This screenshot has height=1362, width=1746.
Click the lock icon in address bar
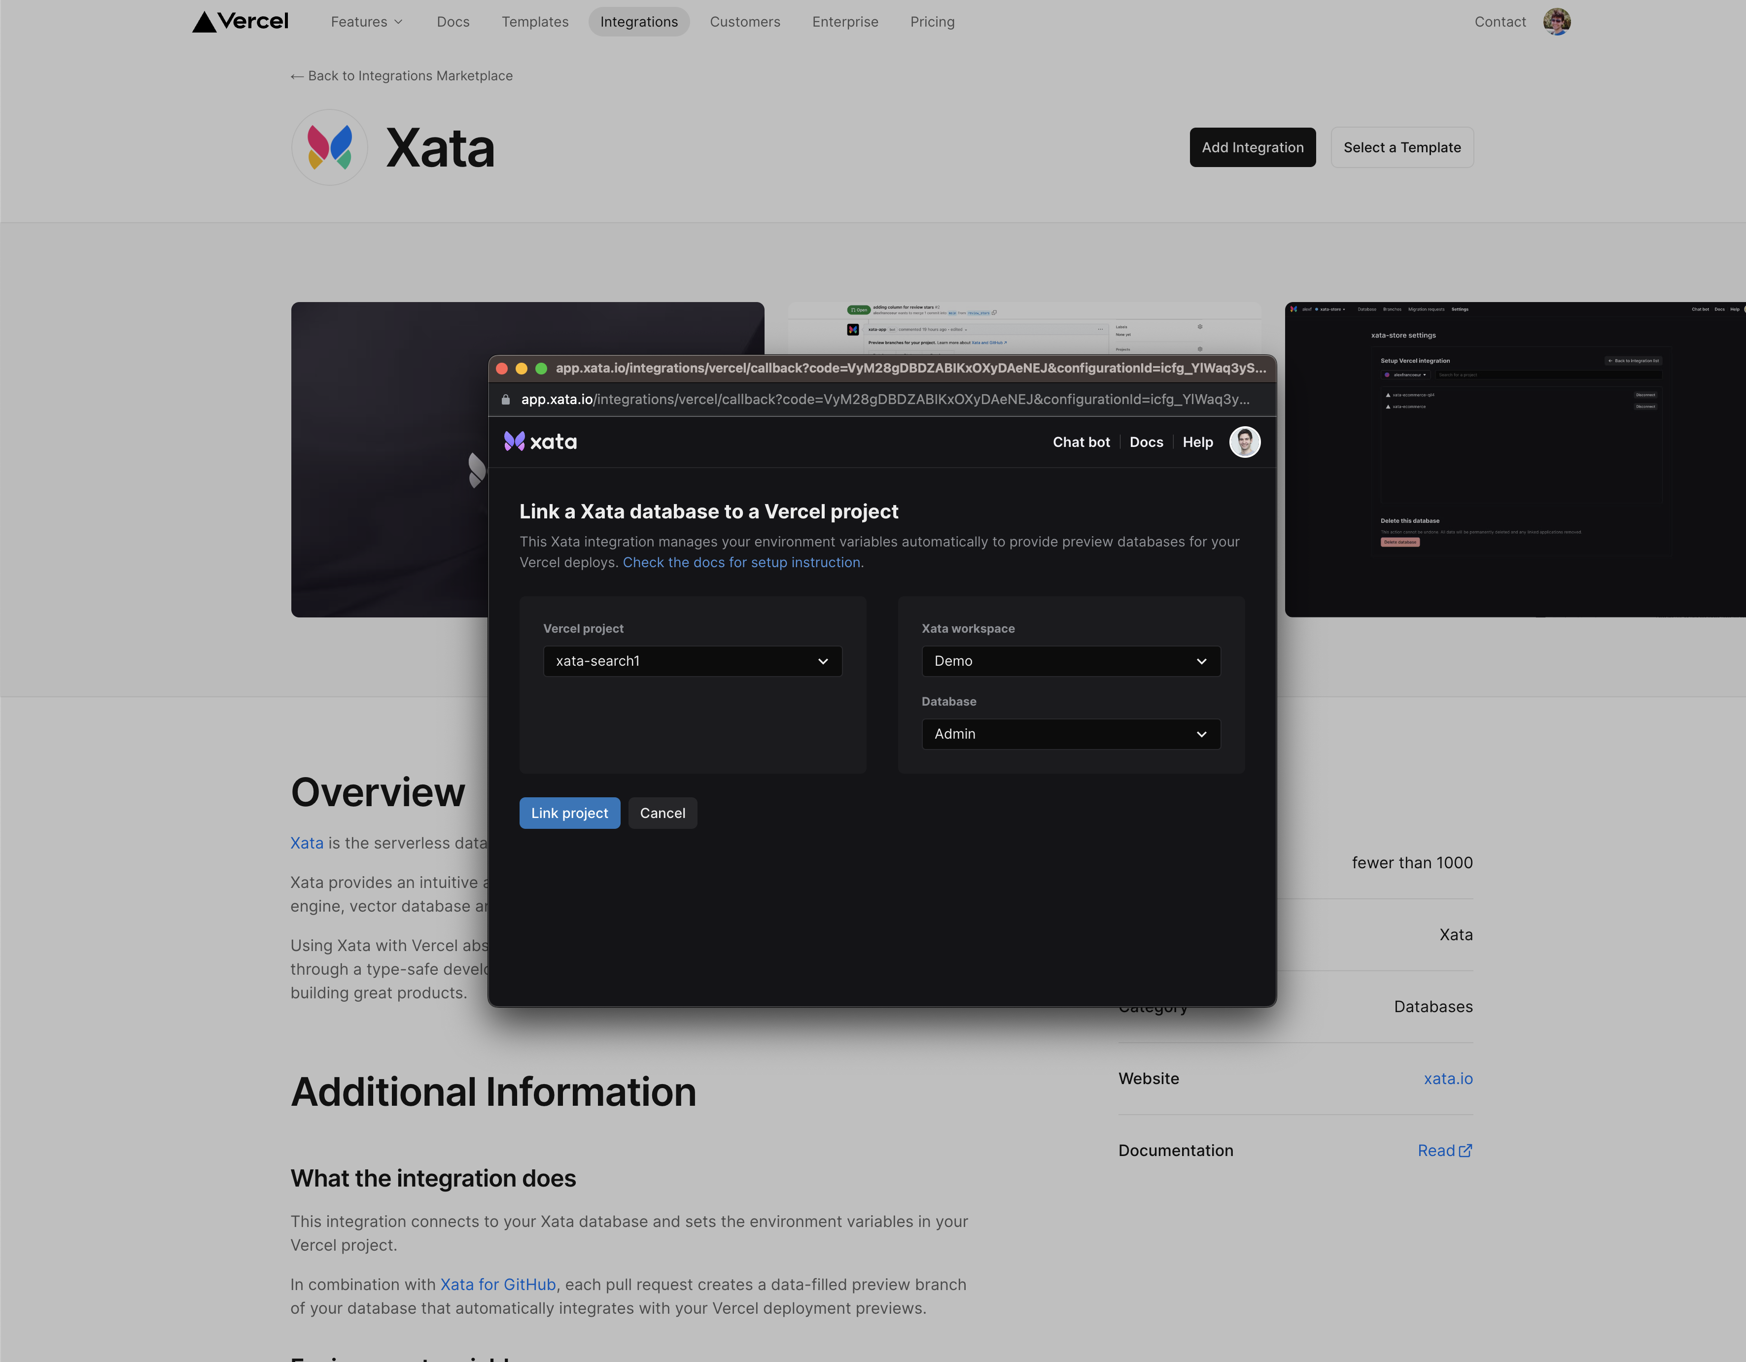tap(505, 400)
